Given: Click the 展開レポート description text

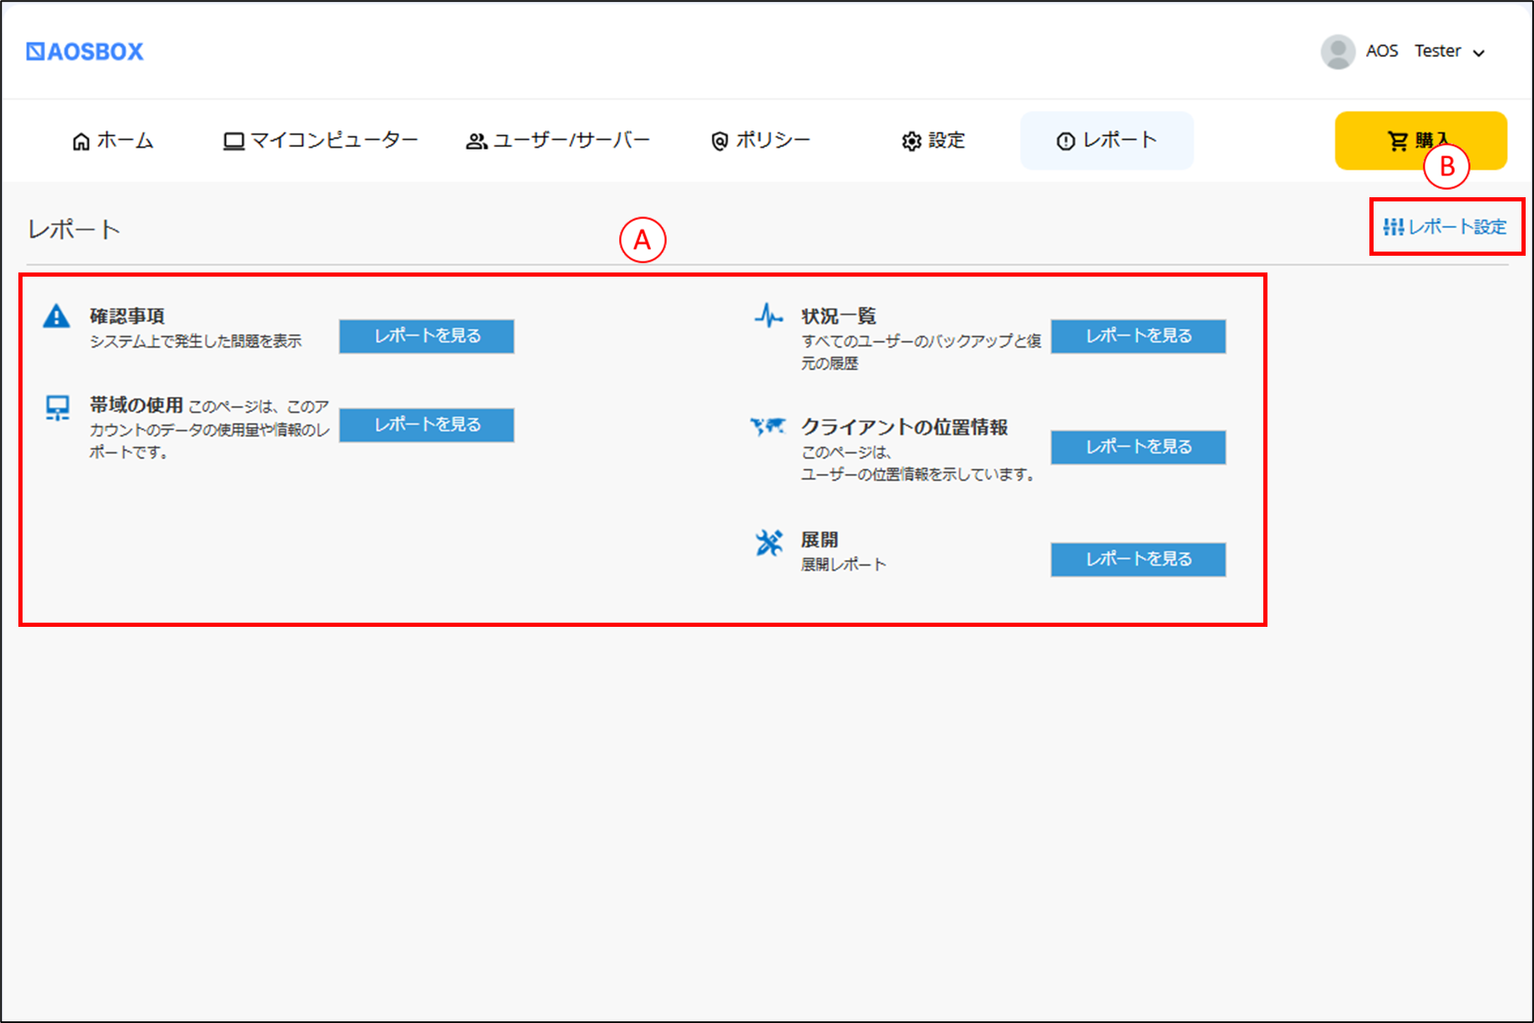Looking at the screenshot, I should coord(844,565).
